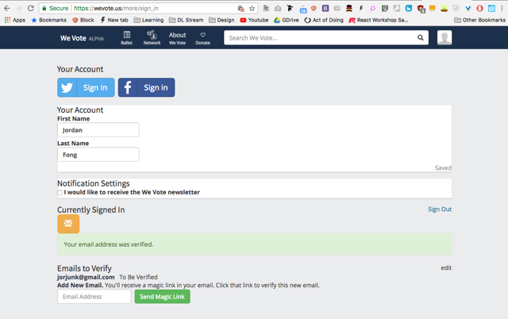Expand the Learning bookmarks folder
508x319 pixels.
coord(148,20)
